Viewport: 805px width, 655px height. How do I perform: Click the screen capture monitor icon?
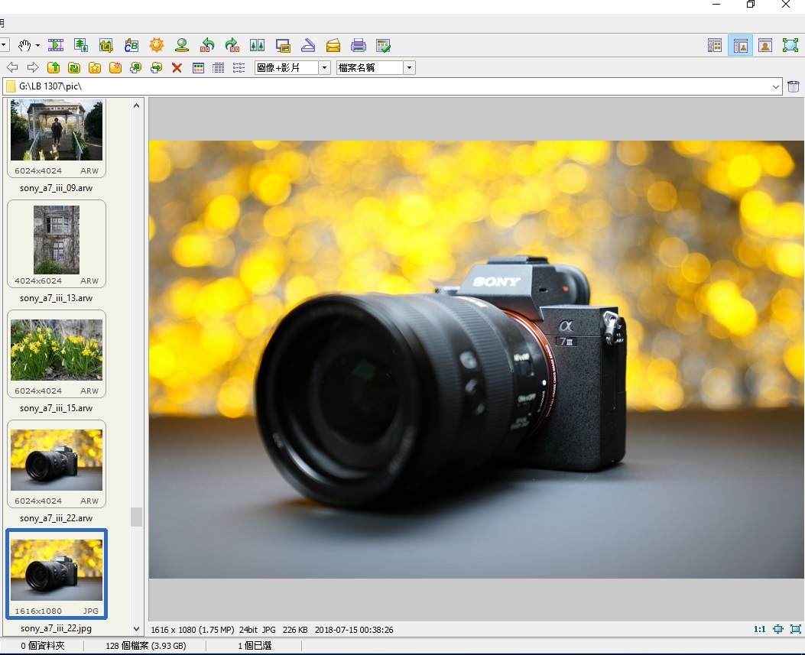[x=282, y=46]
